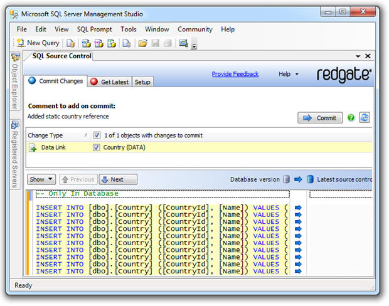The width and height of the screenshot is (389, 306).
Task: Open the Registered Servers side panel
Action: 16,154
